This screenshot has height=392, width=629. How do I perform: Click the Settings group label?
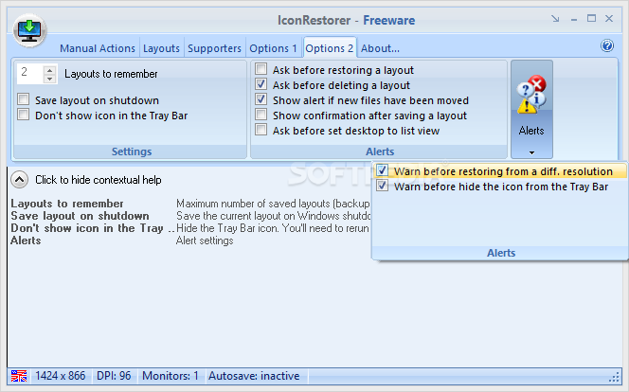[x=132, y=151]
